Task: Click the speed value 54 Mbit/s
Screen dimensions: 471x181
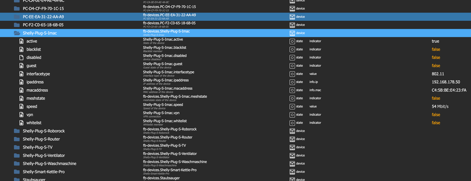Action: pos(440,106)
